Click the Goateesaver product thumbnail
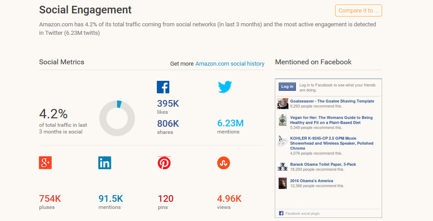 (282, 104)
